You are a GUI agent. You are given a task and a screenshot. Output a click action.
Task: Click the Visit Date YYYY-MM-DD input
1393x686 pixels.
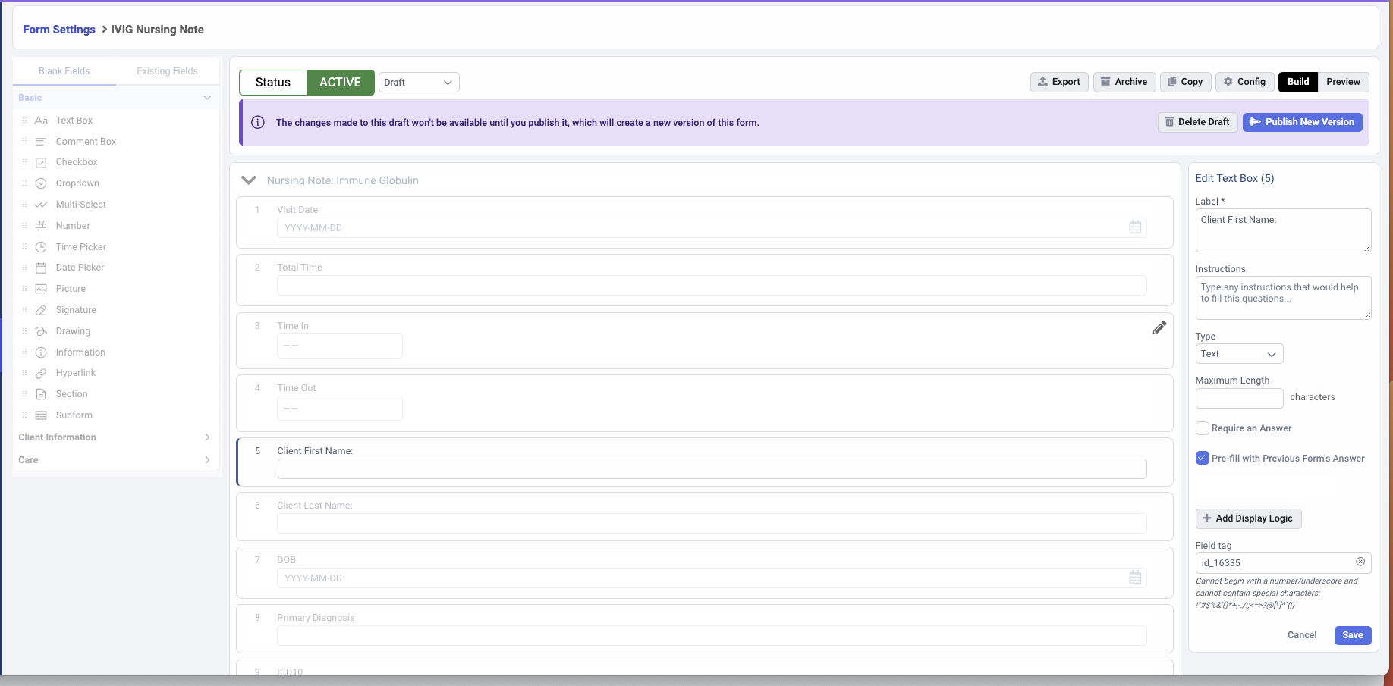pyautogui.click(x=712, y=227)
